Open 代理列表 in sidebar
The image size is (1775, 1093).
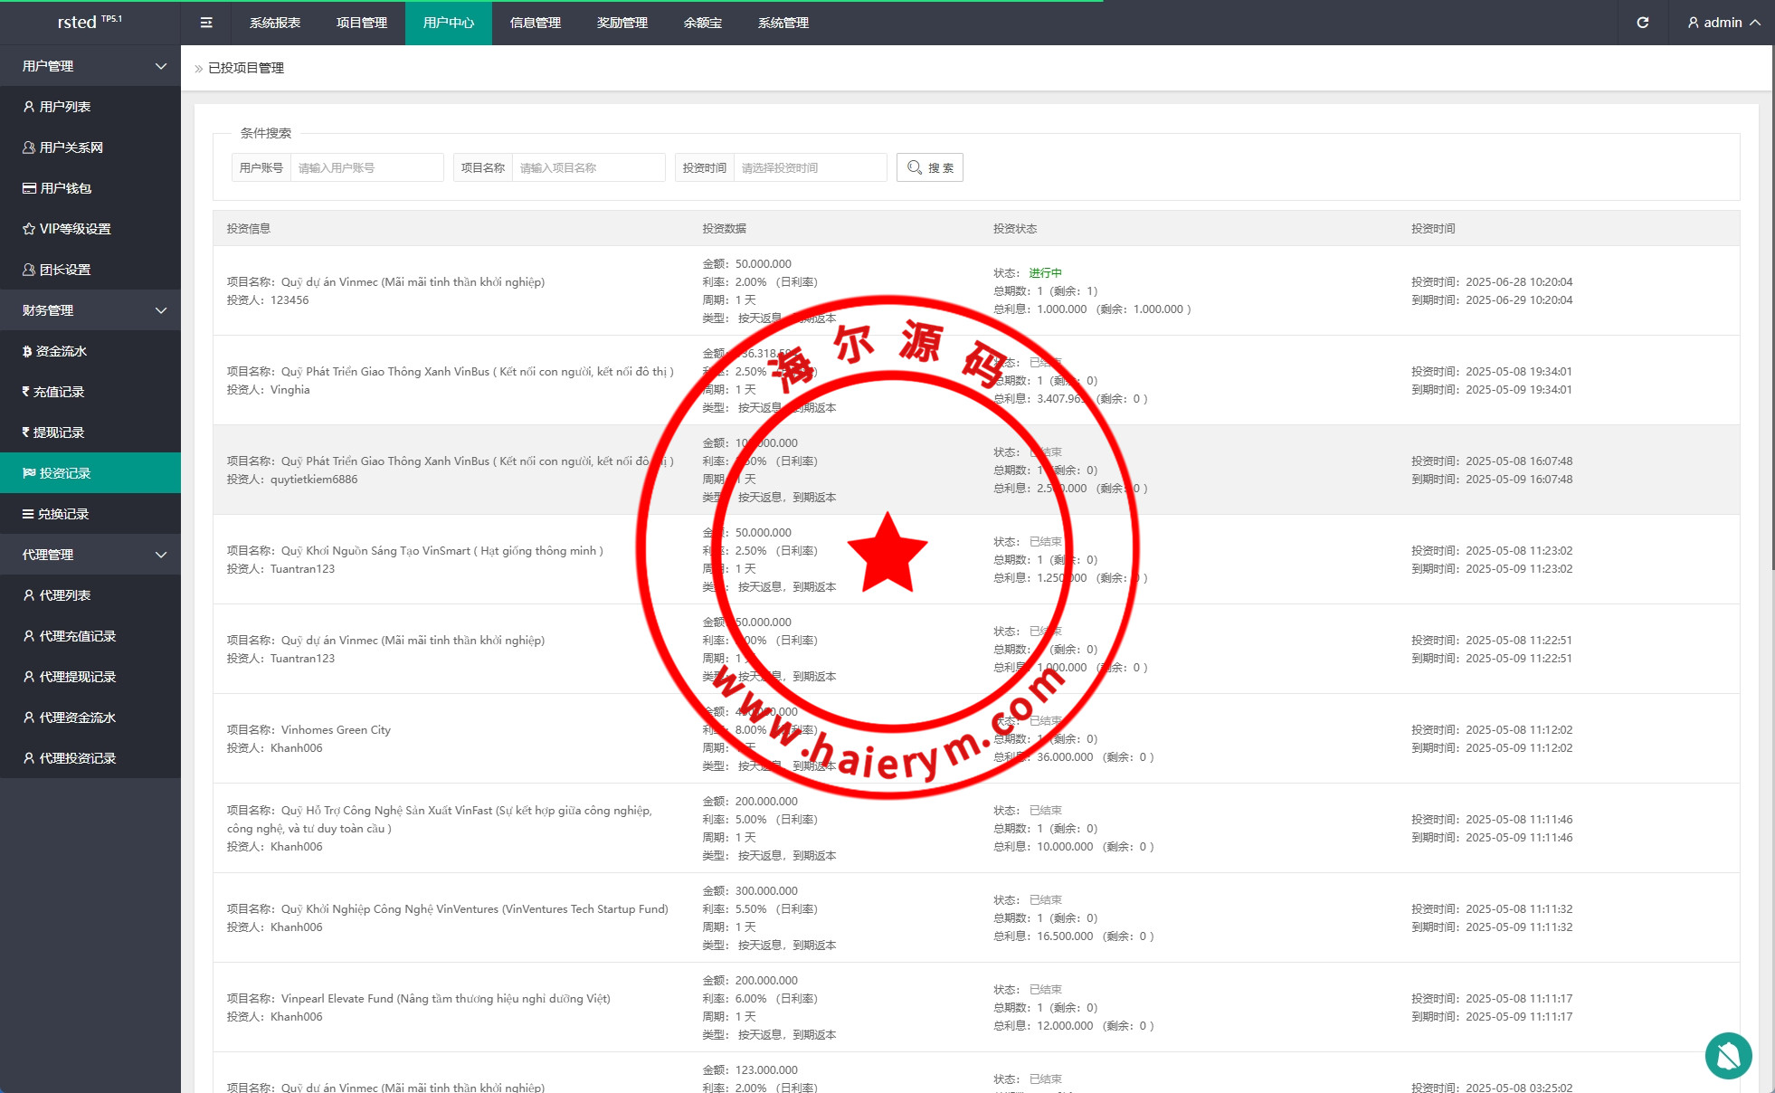(x=90, y=595)
